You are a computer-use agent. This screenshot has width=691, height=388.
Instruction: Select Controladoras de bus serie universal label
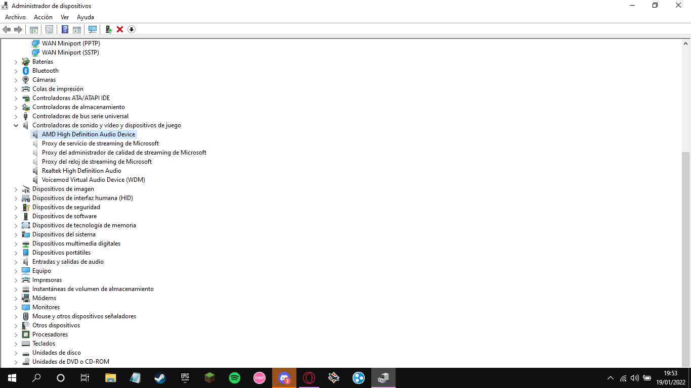(x=80, y=116)
